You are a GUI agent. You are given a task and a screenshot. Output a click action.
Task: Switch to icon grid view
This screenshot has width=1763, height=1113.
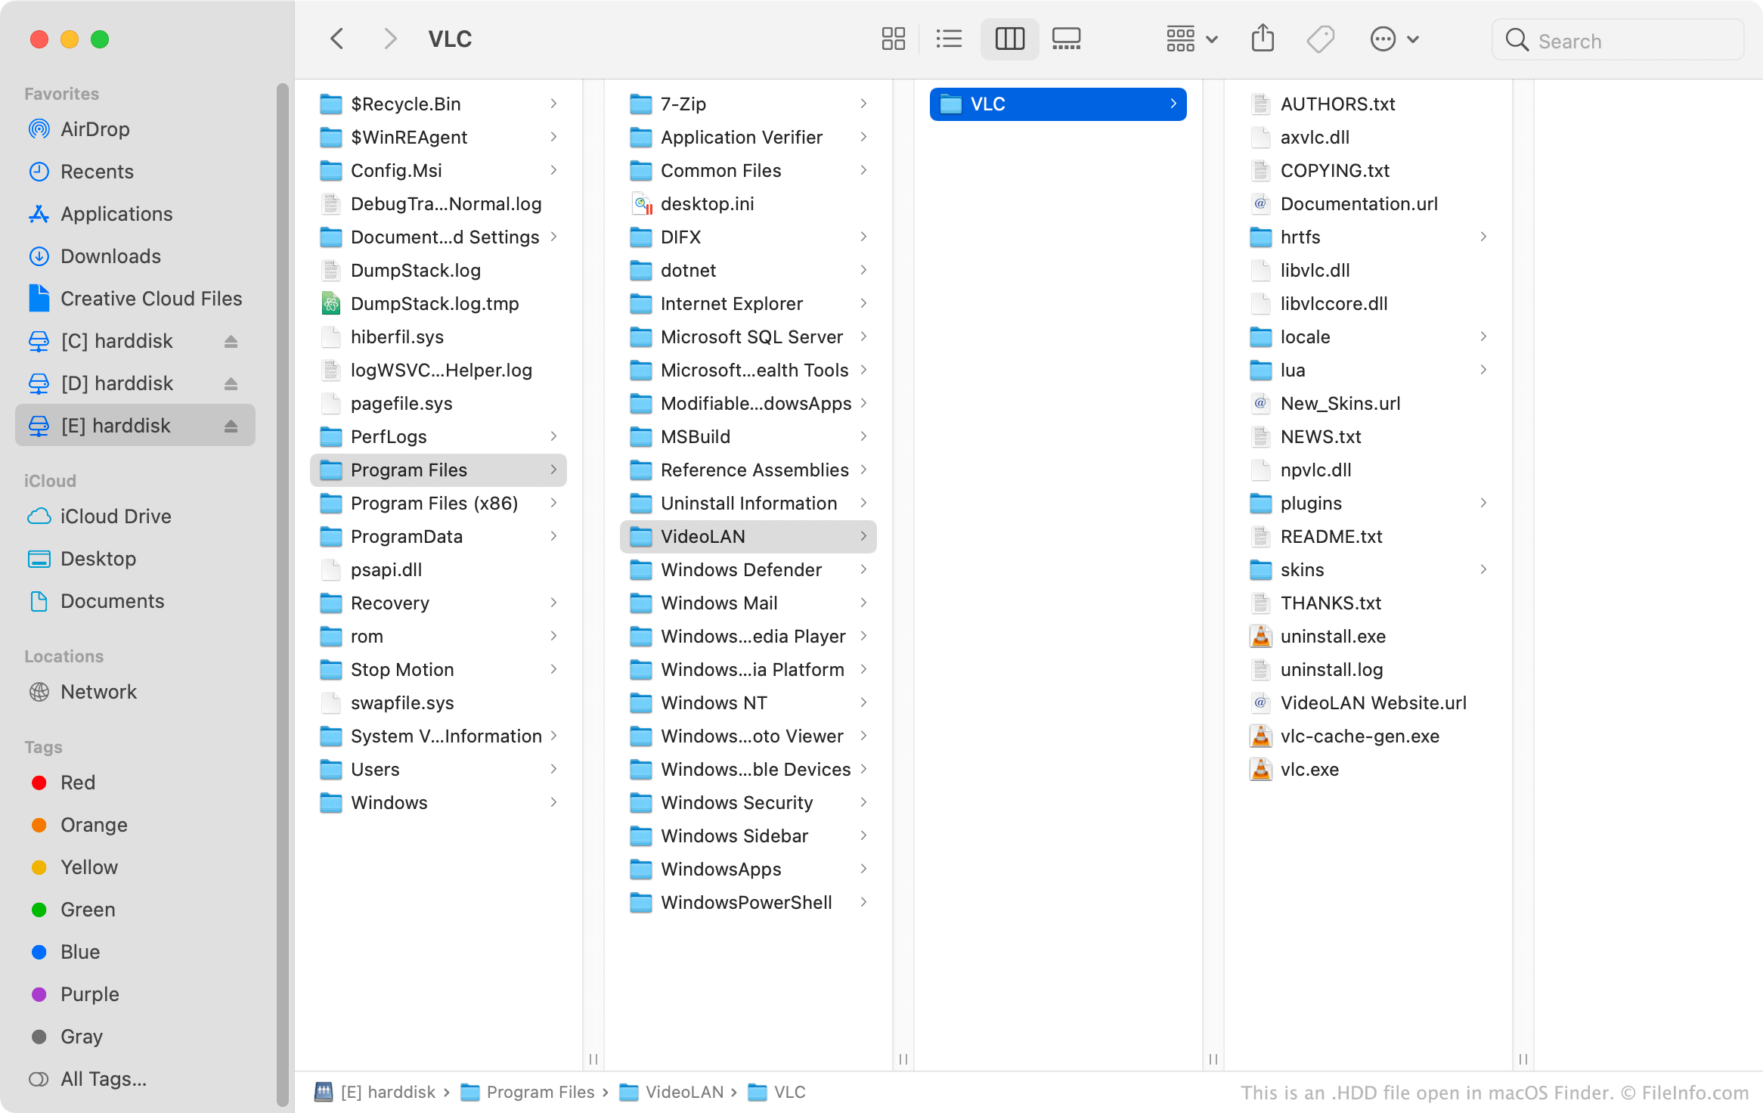pos(893,39)
